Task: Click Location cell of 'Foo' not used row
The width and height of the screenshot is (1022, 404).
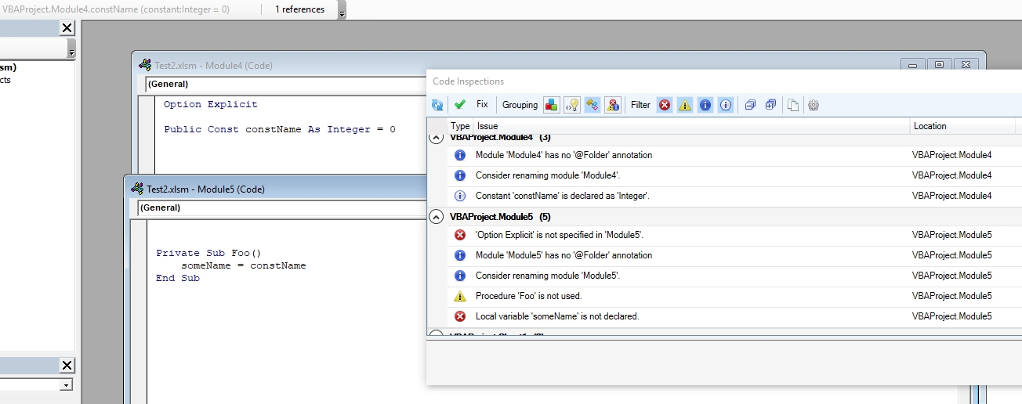Action: (952, 296)
